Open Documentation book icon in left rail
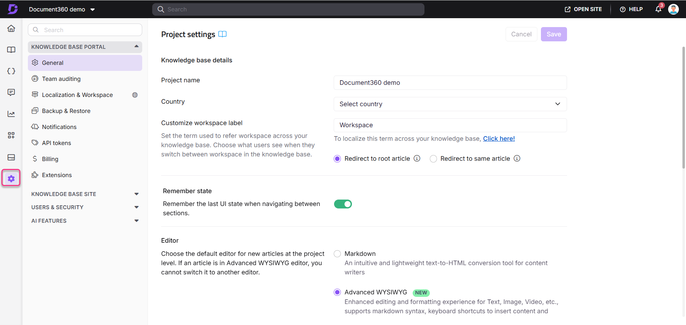 coord(11,50)
